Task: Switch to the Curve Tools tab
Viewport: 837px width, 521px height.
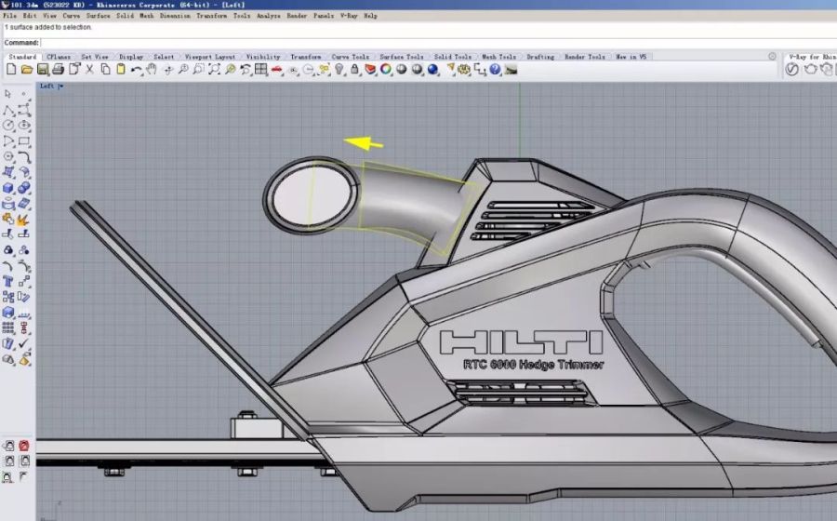Action: point(350,57)
